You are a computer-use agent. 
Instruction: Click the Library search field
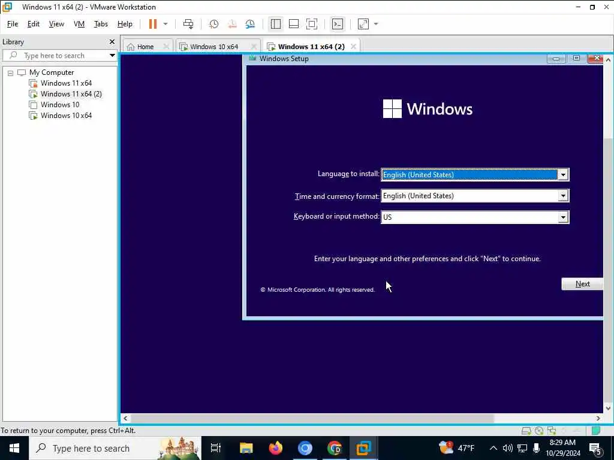[59, 56]
